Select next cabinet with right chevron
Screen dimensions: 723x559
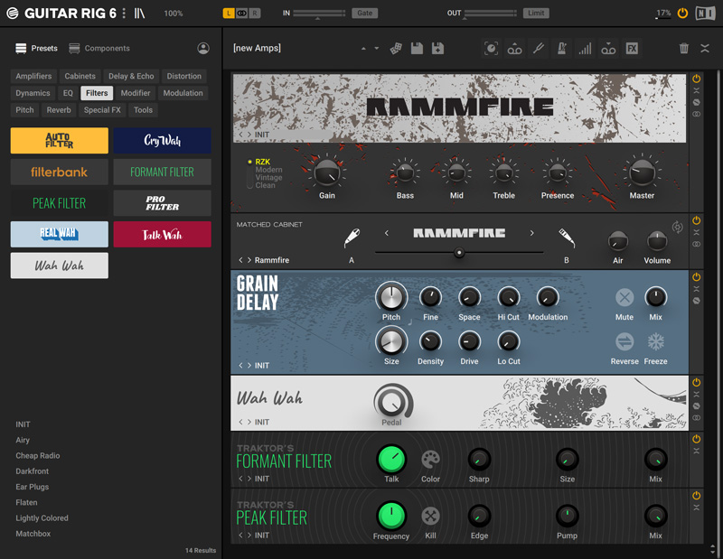(531, 233)
